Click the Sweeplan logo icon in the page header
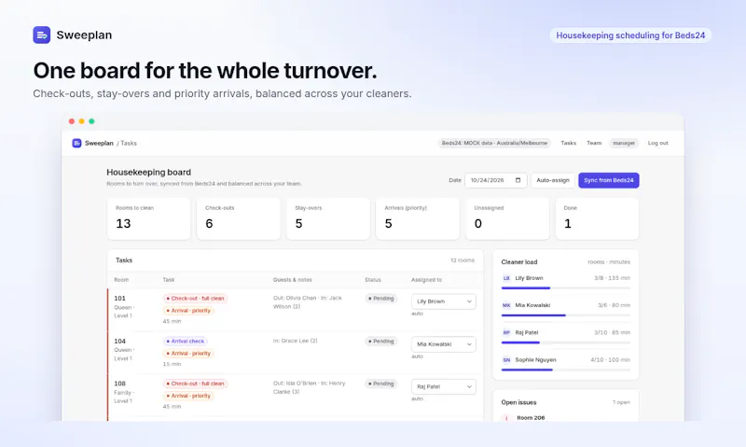Screen dimensions: 746x447 [x=41, y=35]
